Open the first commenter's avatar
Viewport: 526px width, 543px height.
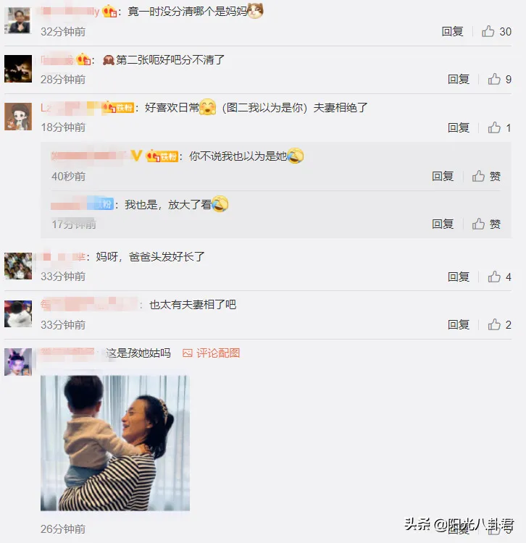click(18, 20)
